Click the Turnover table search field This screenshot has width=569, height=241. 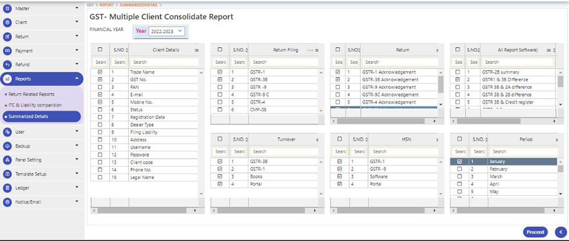click(282, 151)
